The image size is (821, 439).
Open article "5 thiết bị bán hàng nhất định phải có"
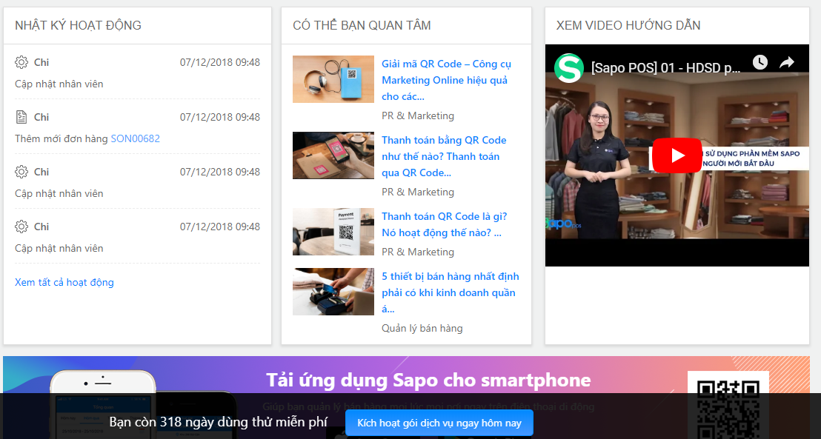click(x=451, y=292)
